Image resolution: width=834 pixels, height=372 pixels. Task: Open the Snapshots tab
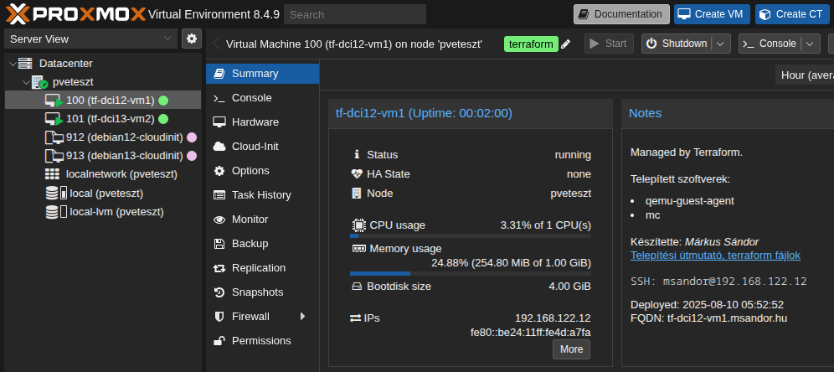coord(263,292)
